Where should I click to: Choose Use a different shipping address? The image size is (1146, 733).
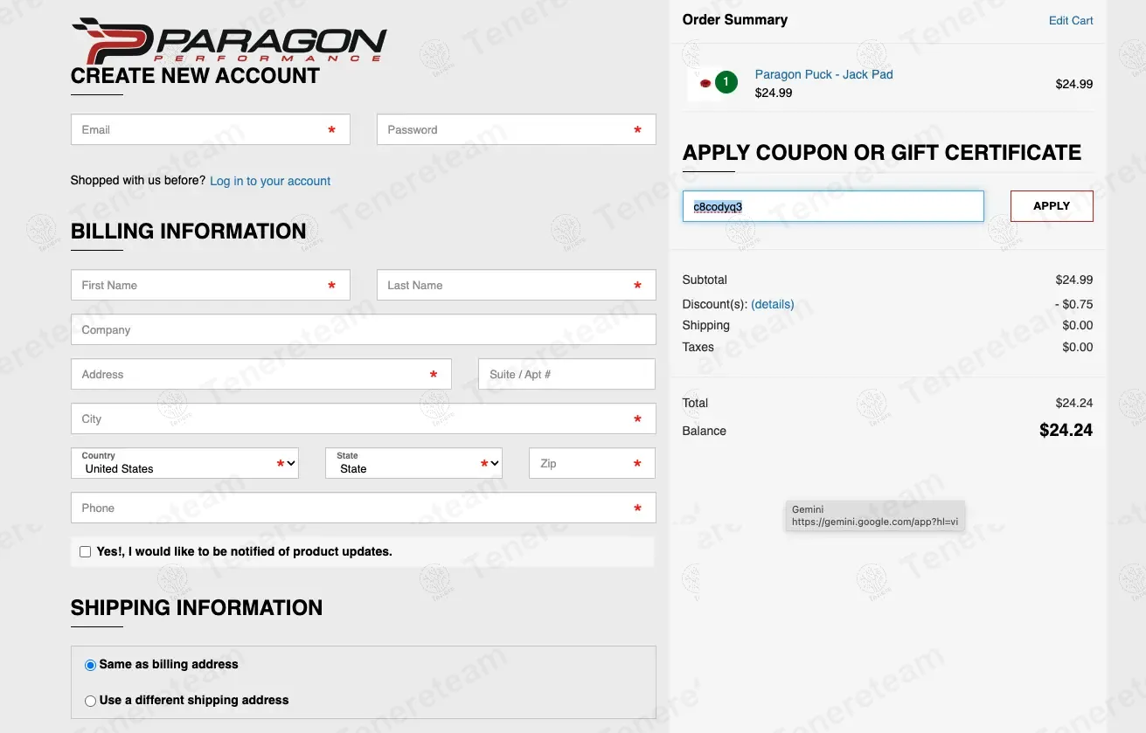pyautogui.click(x=91, y=701)
